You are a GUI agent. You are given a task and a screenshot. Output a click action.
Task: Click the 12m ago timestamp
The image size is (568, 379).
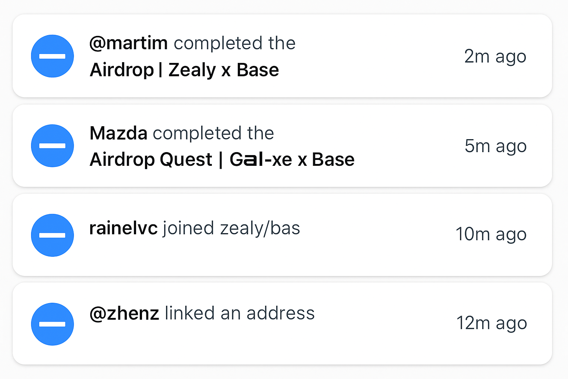492,323
